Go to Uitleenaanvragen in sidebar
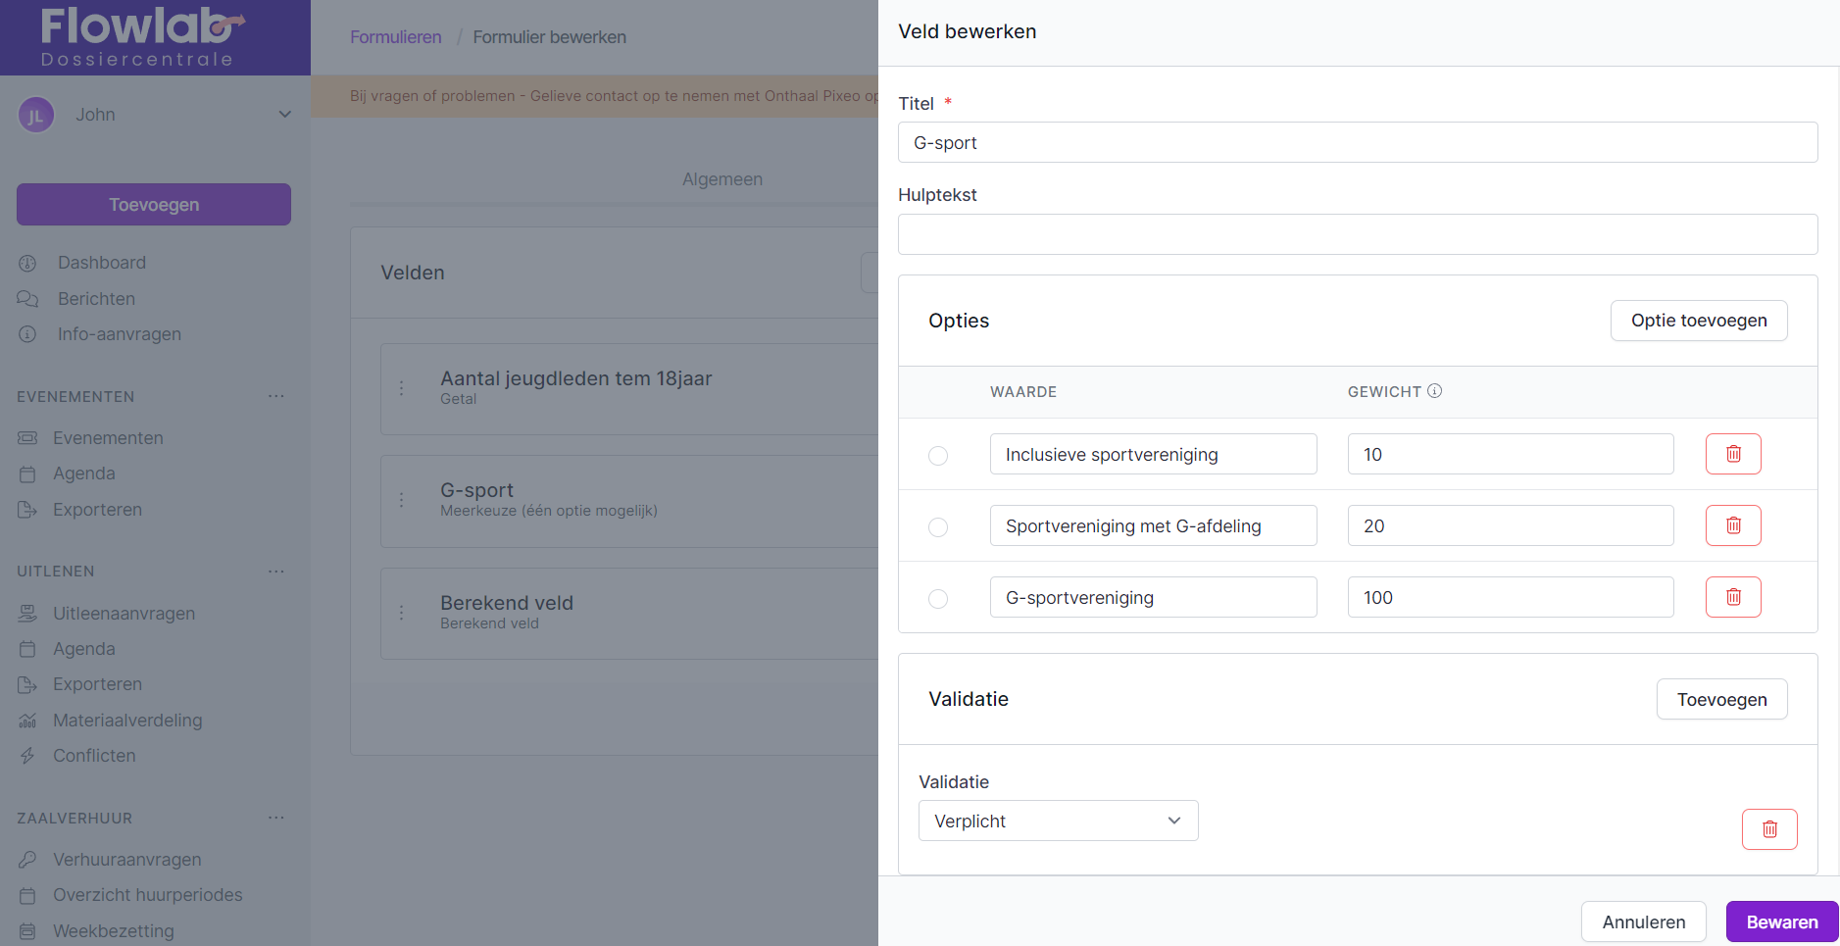The width and height of the screenshot is (1840, 946). coord(124,614)
